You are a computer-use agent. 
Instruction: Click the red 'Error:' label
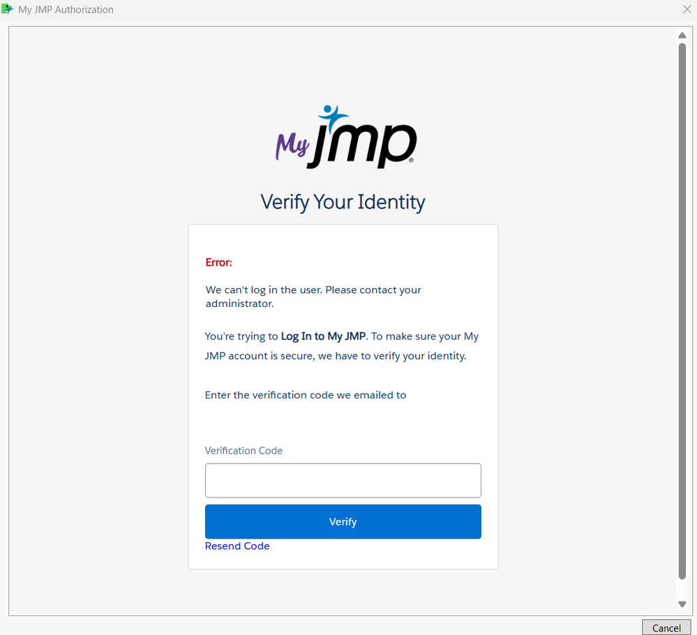pos(218,262)
